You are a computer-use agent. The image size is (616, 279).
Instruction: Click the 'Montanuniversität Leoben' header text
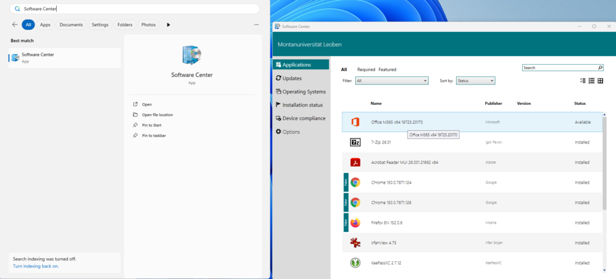[309, 44]
